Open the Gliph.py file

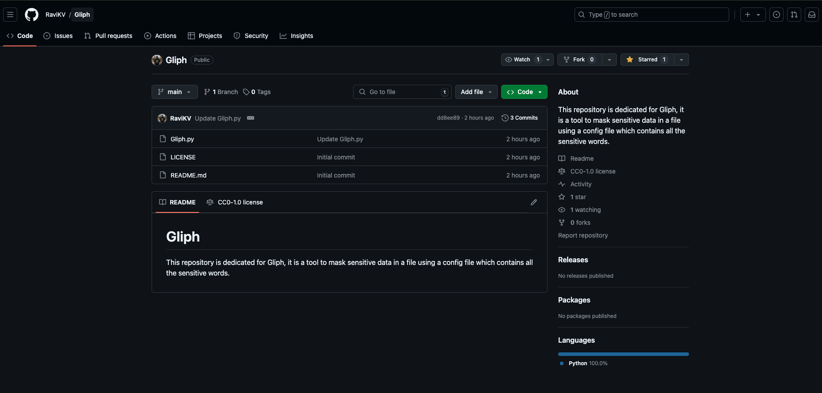click(182, 139)
